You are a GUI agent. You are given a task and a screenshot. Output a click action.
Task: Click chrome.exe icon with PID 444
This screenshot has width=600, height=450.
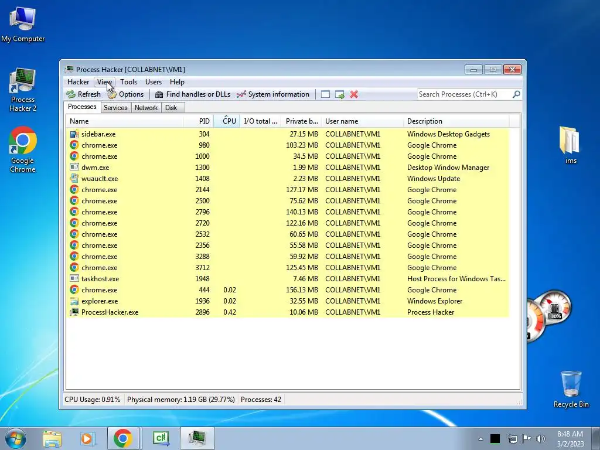74,289
